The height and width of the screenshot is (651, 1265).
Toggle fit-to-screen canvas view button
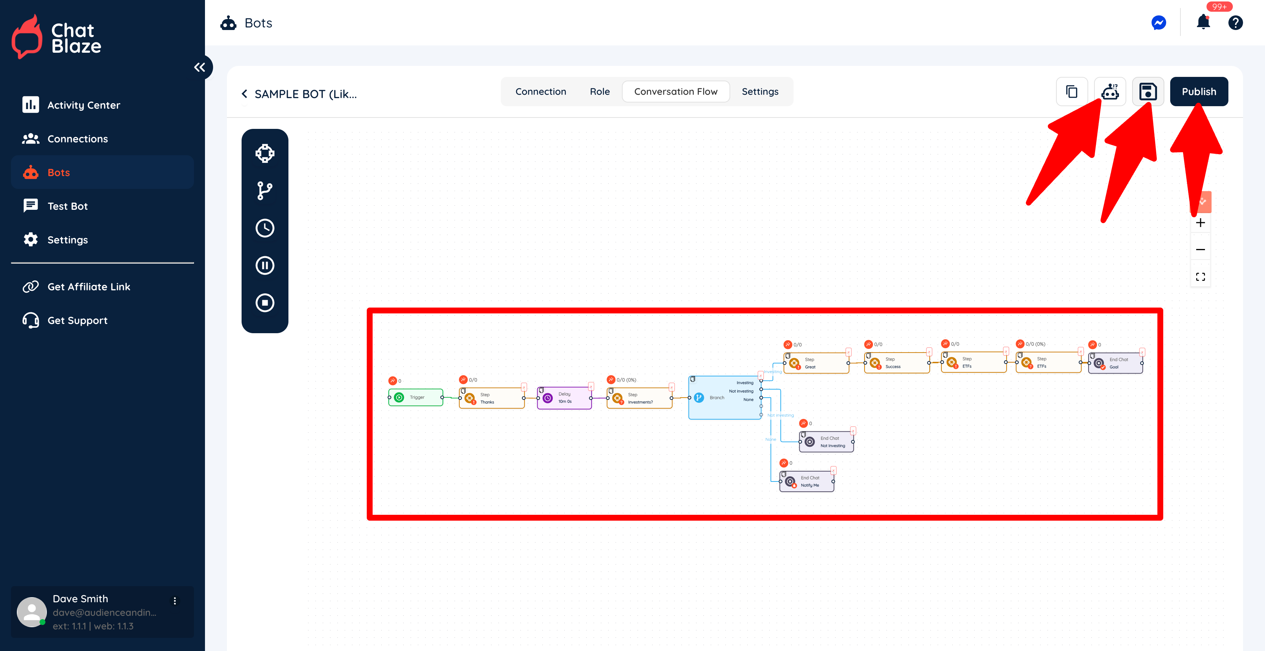1200,276
